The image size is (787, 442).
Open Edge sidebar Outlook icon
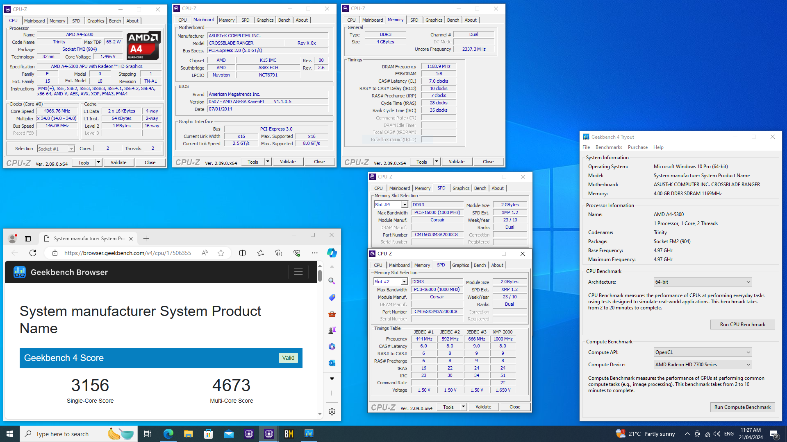pos(332,363)
